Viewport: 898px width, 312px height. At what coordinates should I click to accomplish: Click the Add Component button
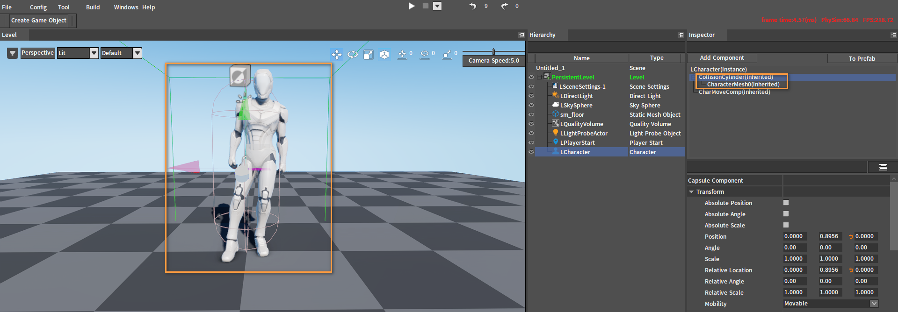[x=722, y=58]
